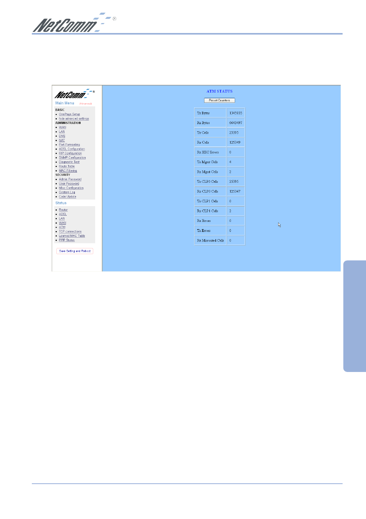This screenshot has height=519, width=366.
Task: Select ATM status link
Action: [62, 227]
